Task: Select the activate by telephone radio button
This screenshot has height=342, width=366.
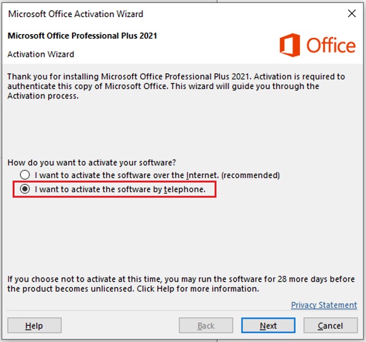Action: tap(25, 190)
